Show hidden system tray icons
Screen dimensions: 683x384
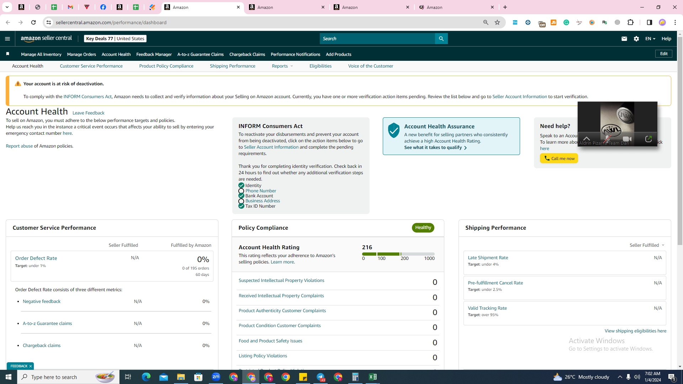pos(620,377)
